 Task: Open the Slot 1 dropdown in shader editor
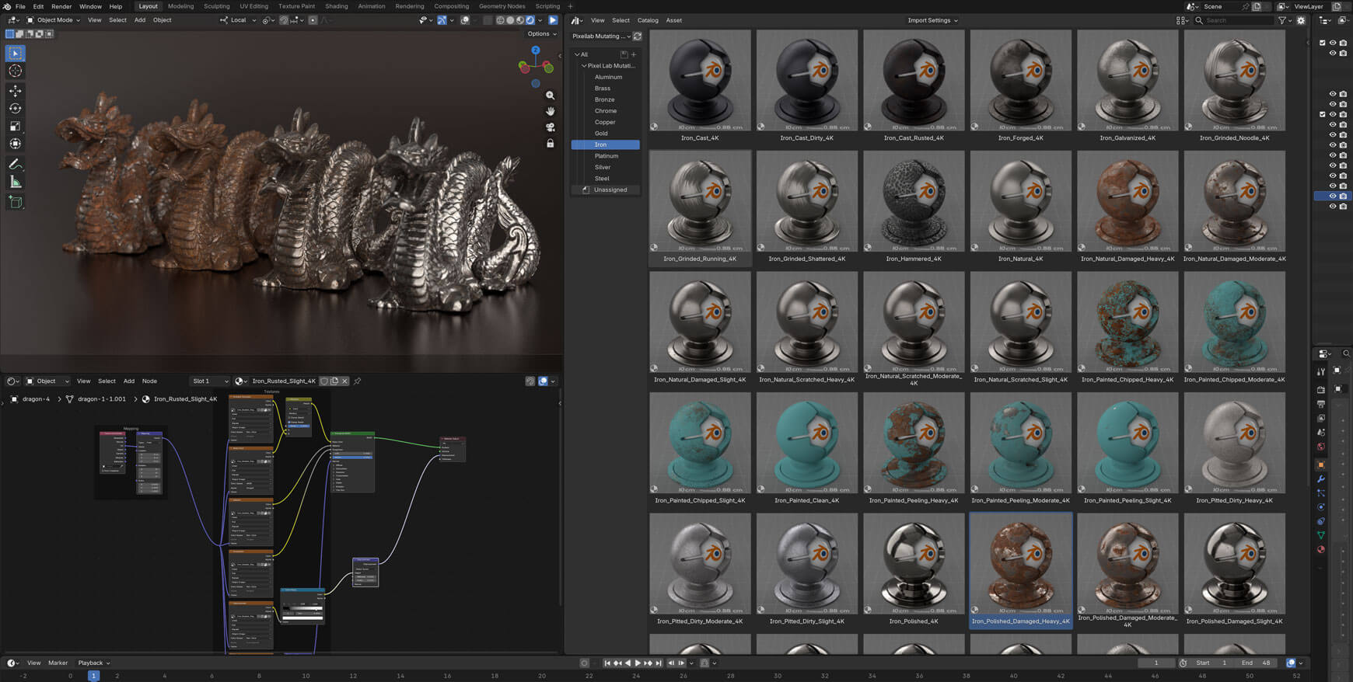(210, 381)
